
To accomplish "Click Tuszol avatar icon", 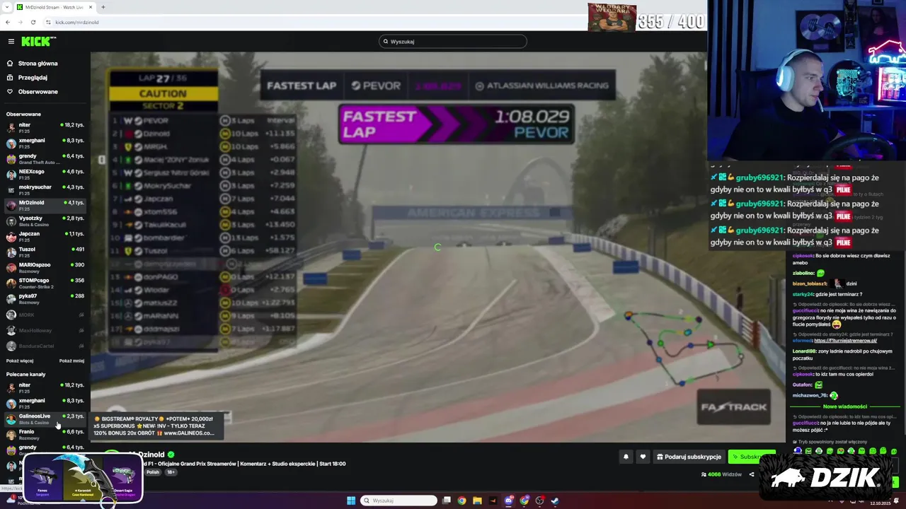I will click(11, 252).
